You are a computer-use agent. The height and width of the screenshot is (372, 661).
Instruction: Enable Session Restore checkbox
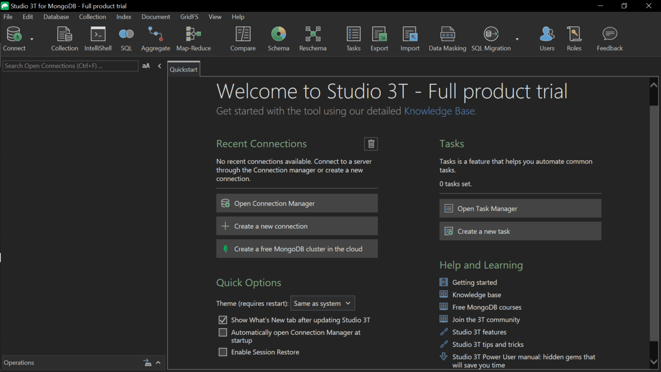tap(223, 352)
